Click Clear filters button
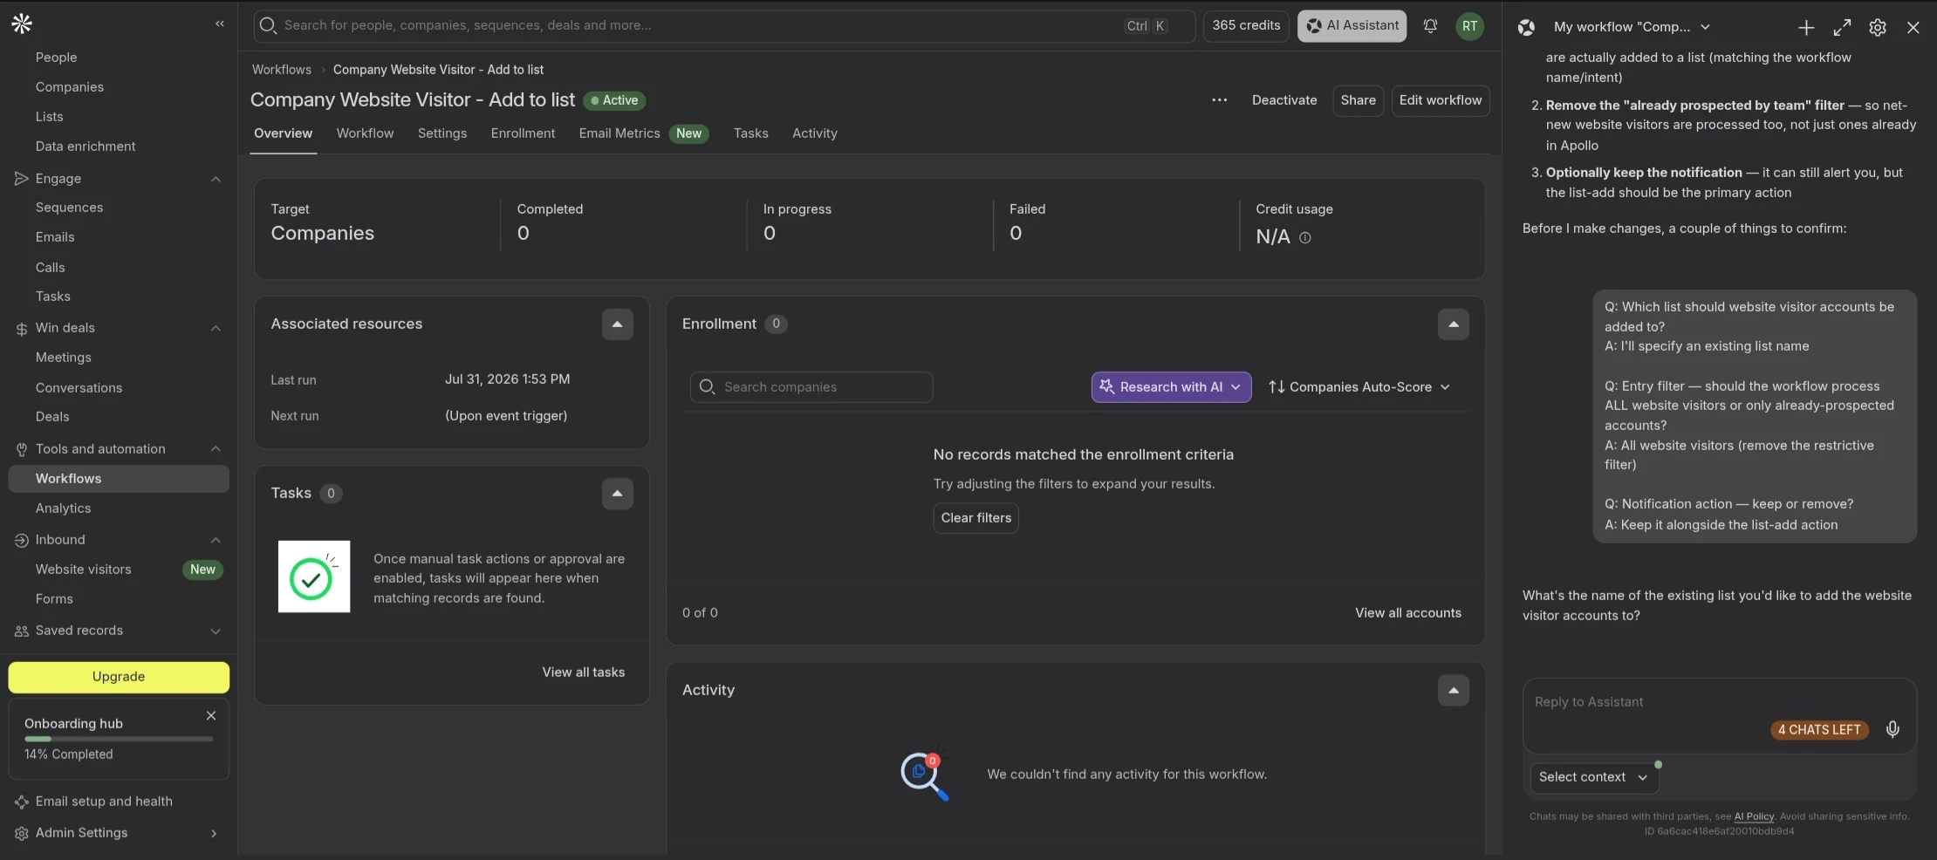1937x860 pixels. point(976,518)
